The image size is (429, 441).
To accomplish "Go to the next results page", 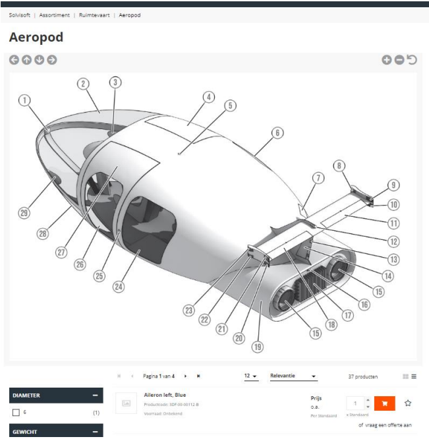I will (x=185, y=376).
